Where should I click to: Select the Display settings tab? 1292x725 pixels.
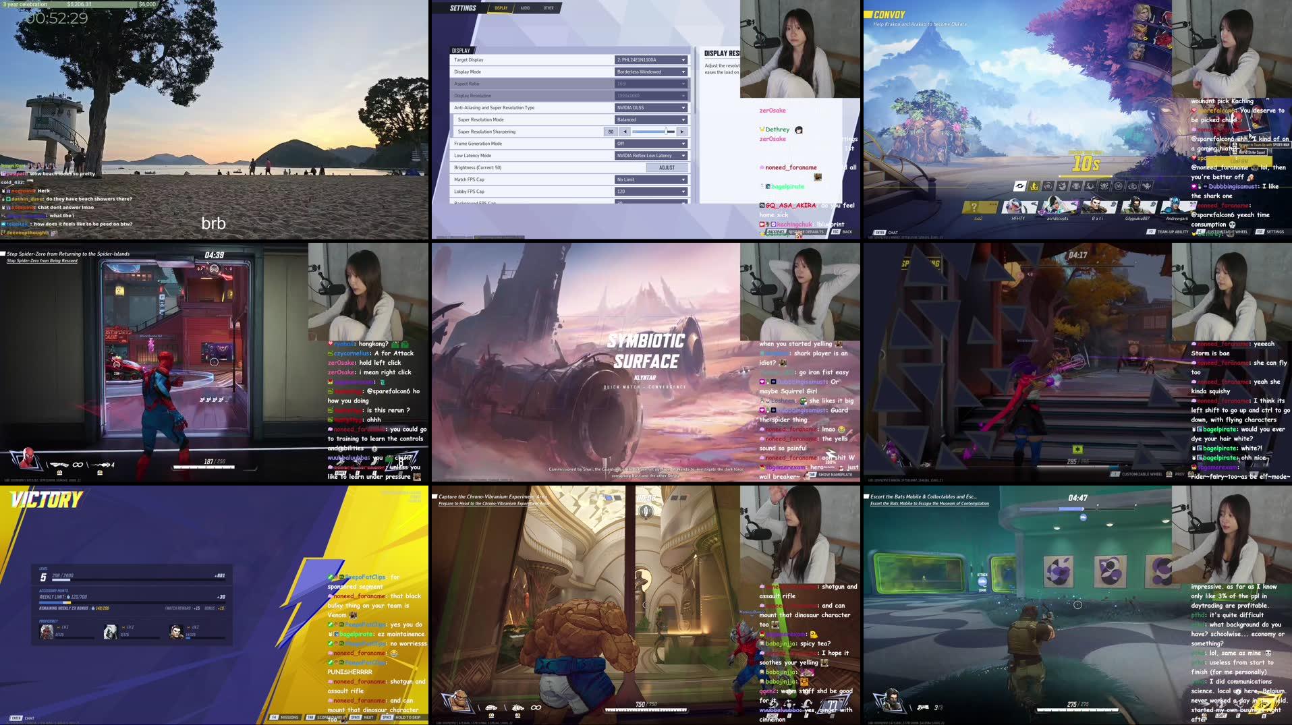(x=501, y=8)
